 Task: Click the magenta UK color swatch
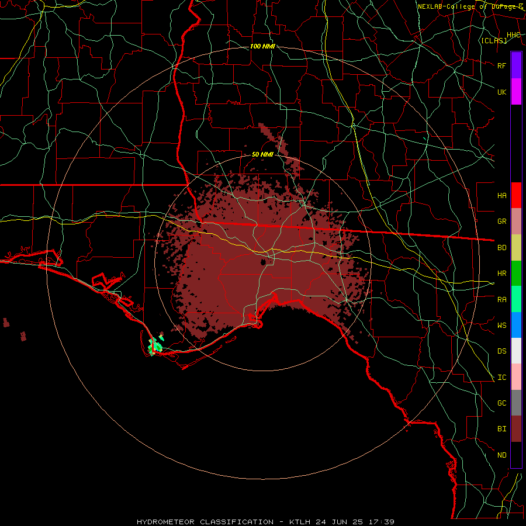(x=516, y=92)
